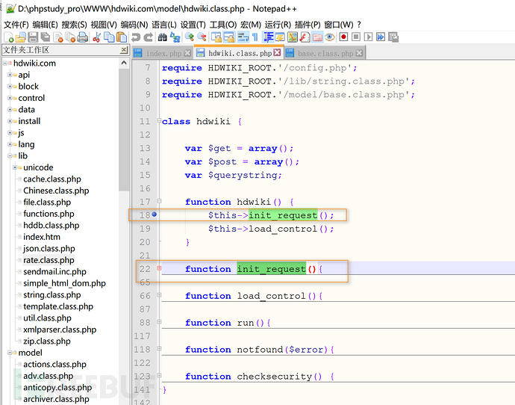Click the synchronize horizontal scrolling icon
The width and height of the screenshot is (515, 405).
click(228, 37)
